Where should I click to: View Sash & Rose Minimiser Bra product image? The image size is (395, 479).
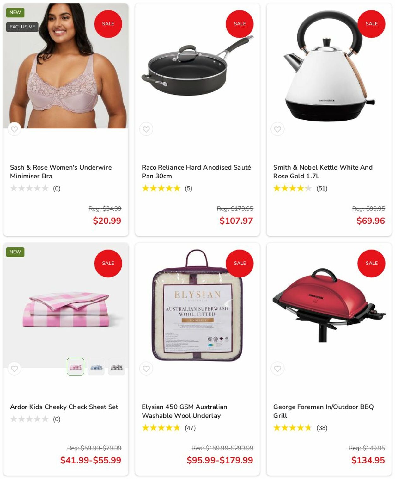(x=66, y=66)
